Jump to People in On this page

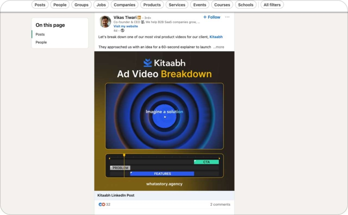click(x=41, y=42)
